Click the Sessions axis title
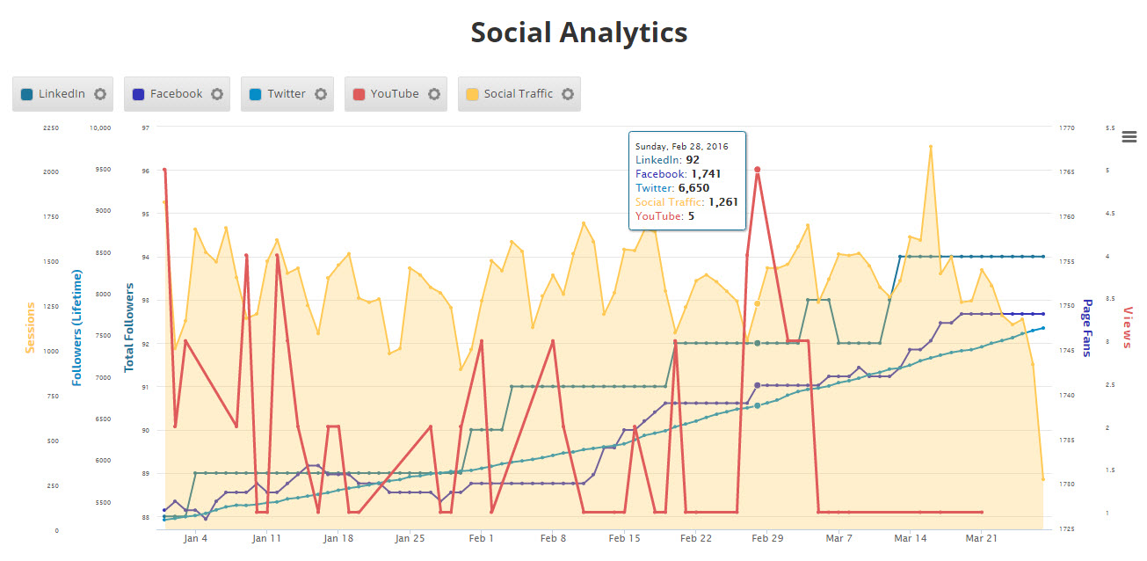The height and width of the screenshot is (561, 1147). (30, 328)
